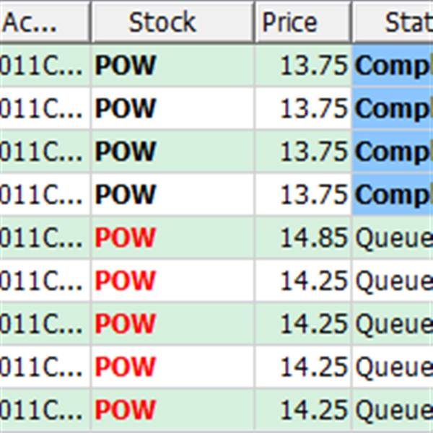Click the 14.85 price cell
This screenshot has height=433, width=433.
[x=303, y=237]
